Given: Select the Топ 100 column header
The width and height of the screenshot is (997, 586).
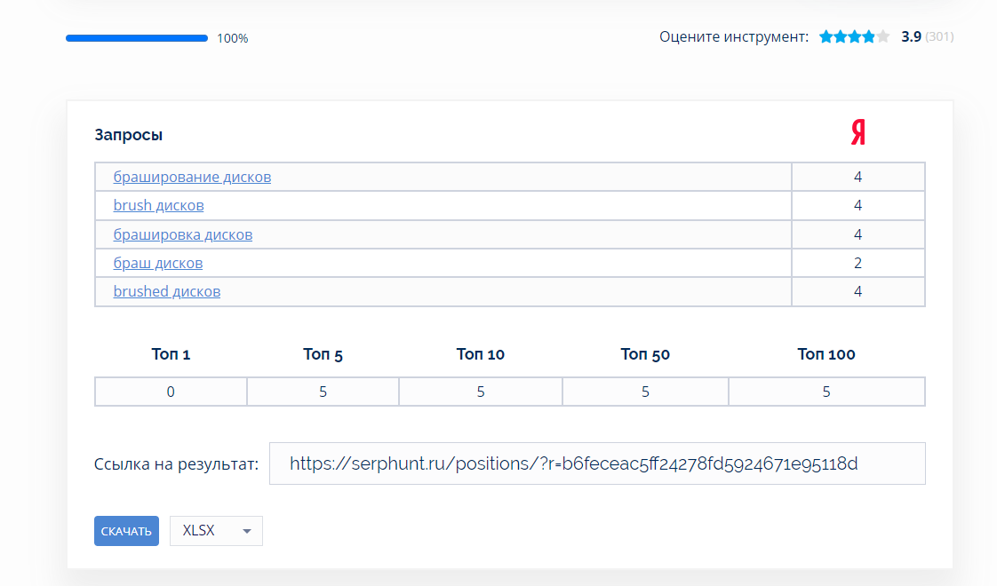Looking at the screenshot, I should (x=826, y=354).
